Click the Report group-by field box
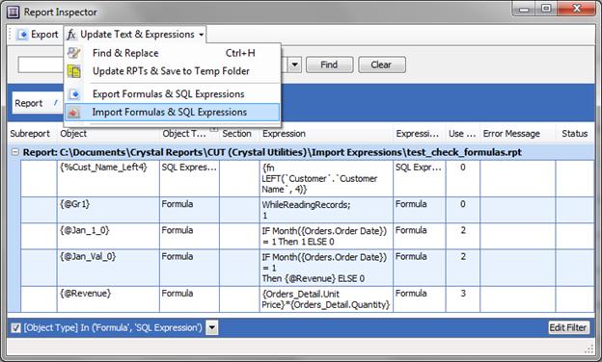Viewport: 602px width, 362px height. (37, 103)
